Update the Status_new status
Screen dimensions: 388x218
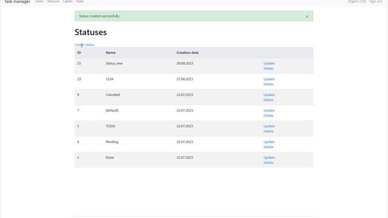(269, 63)
